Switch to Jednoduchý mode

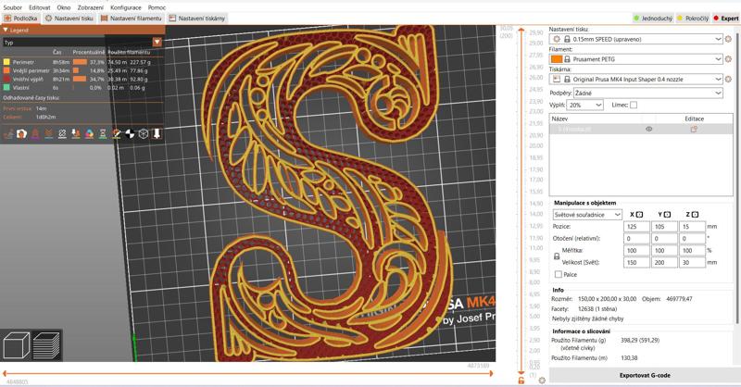(x=654, y=19)
